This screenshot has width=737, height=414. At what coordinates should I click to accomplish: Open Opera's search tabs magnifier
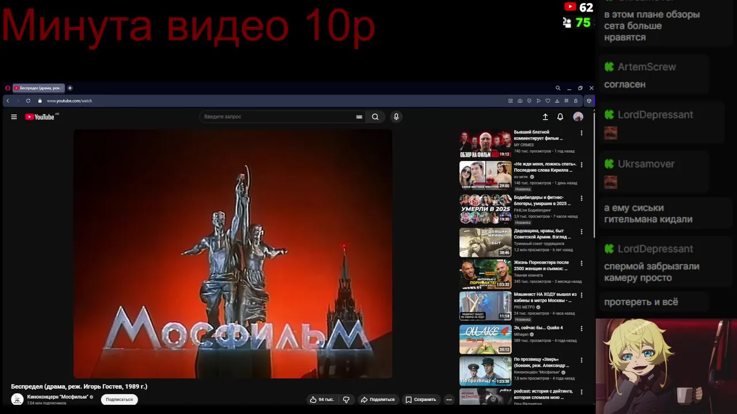coord(558,88)
